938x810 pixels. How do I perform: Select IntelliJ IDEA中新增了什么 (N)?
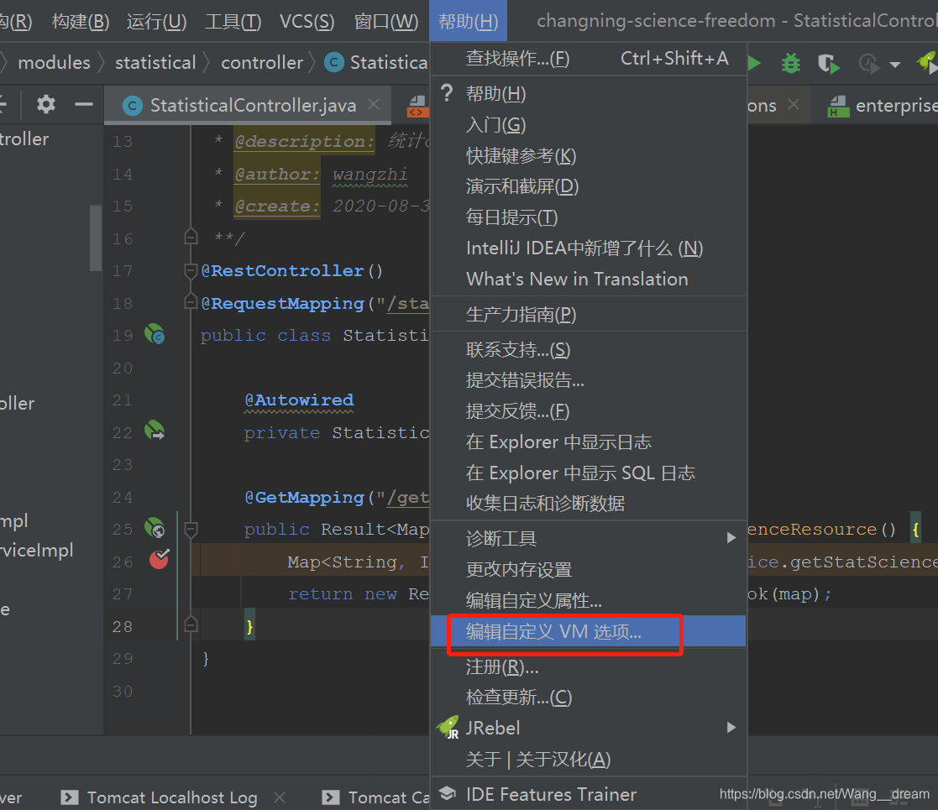coord(589,248)
